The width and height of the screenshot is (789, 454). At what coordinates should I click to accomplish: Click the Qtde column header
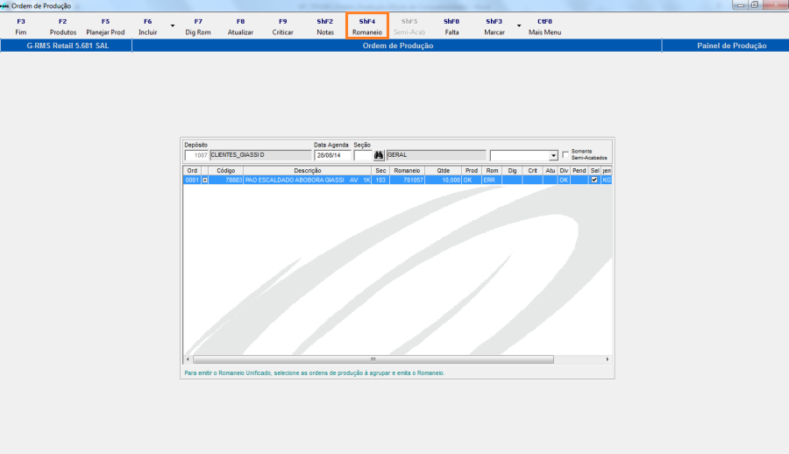pos(444,171)
